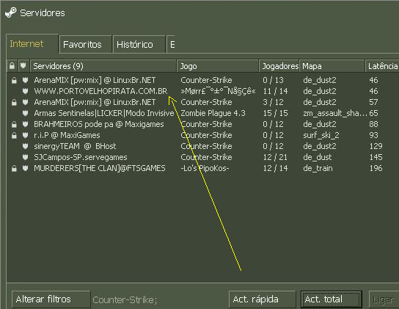Select server sinergyTEAM @ BHost
The height and width of the screenshot is (309, 399).
[75, 146]
